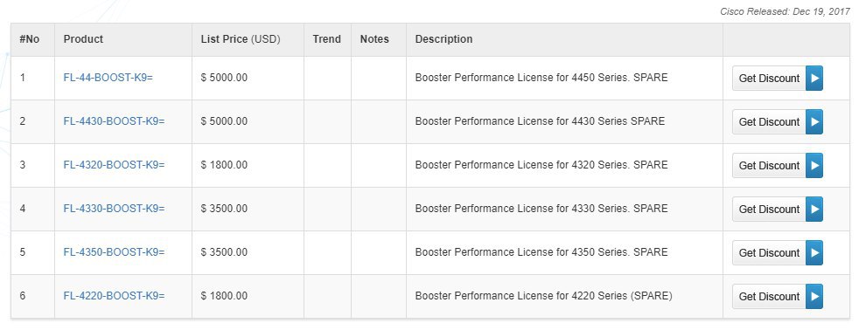Screen dimensions: 859x330
Task: Open the FL-44-BOOST-K9= product link
Action: (x=108, y=78)
